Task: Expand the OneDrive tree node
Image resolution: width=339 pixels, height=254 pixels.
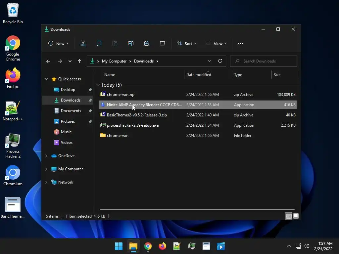Action: coord(46,156)
